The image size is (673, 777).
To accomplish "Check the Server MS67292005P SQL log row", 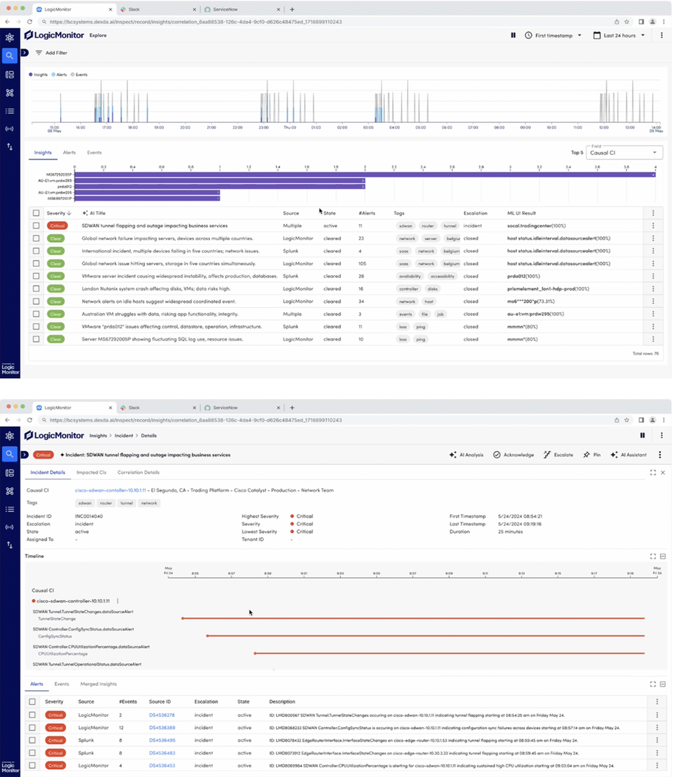I will coord(36,339).
